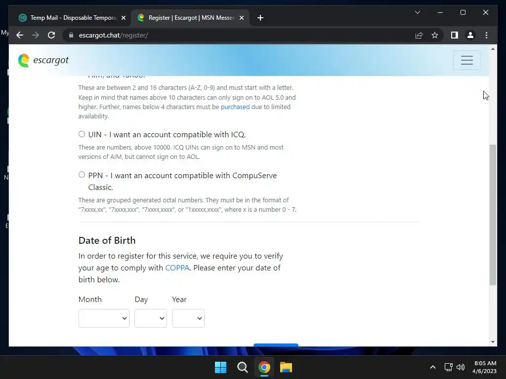Image resolution: width=506 pixels, height=379 pixels.
Task: Toggle the Chrome side panel
Action: coord(455,35)
